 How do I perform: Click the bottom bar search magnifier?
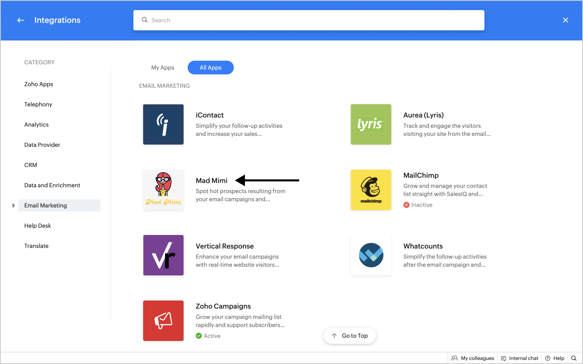coord(574,358)
